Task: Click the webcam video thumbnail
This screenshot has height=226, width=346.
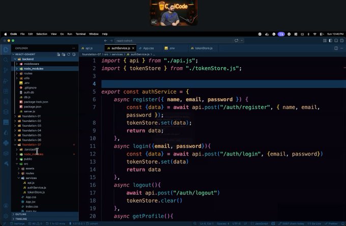Action: [x=174, y=13]
